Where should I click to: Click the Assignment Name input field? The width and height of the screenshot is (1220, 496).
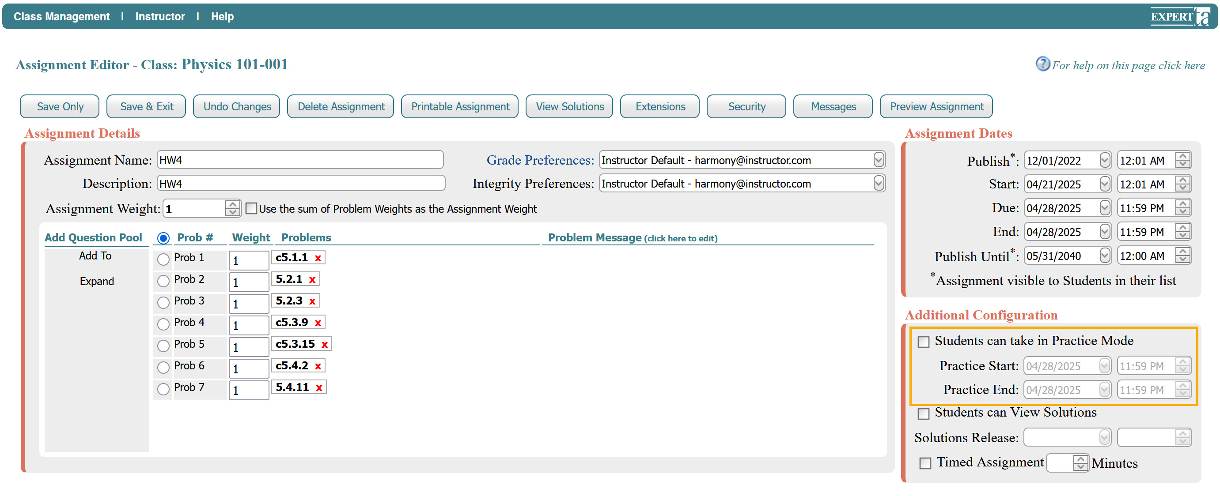click(x=300, y=160)
